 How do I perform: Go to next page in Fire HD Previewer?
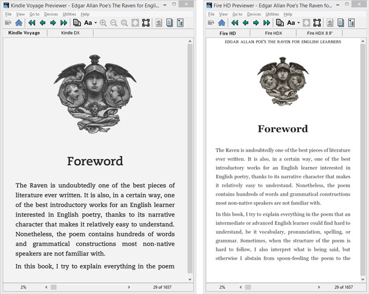click(256, 23)
